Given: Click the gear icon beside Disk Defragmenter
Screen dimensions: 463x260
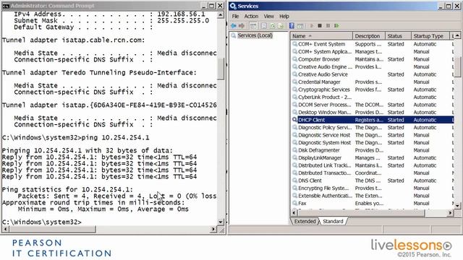Looking at the screenshot, I should click(294, 150).
